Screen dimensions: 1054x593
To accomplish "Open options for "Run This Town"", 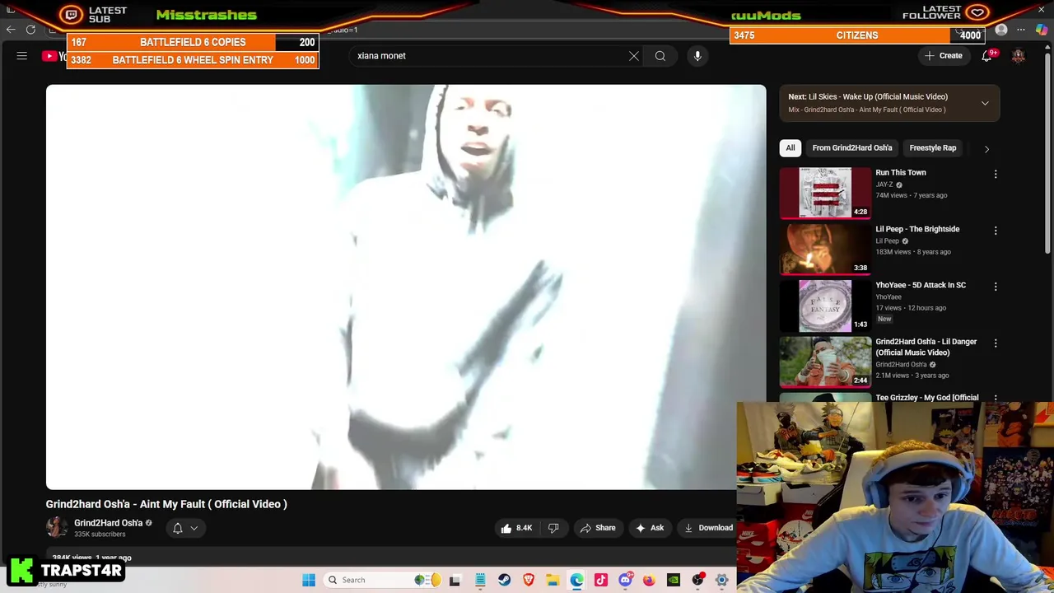I will [996, 175].
